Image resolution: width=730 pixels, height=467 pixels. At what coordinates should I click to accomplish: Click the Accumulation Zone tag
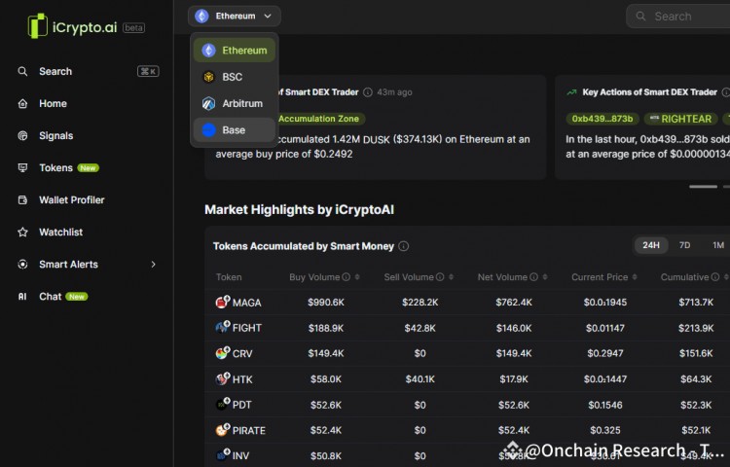319,119
